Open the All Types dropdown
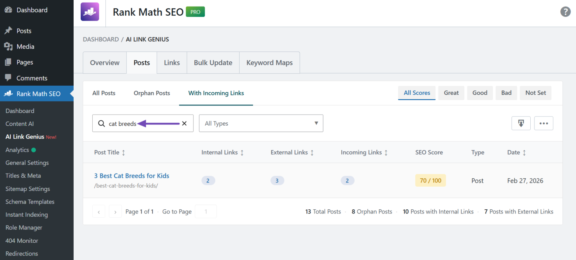The image size is (576, 260). tap(261, 123)
